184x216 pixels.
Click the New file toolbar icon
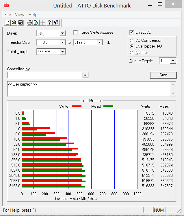(x=8, y=22)
